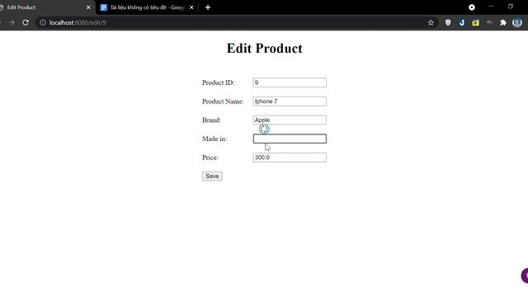This screenshot has width=528, height=297.
Task: Open a new browser tab
Action: (208, 7)
